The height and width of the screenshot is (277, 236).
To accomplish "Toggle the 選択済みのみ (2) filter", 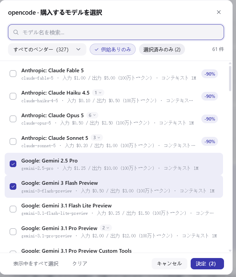I will point(162,49).
